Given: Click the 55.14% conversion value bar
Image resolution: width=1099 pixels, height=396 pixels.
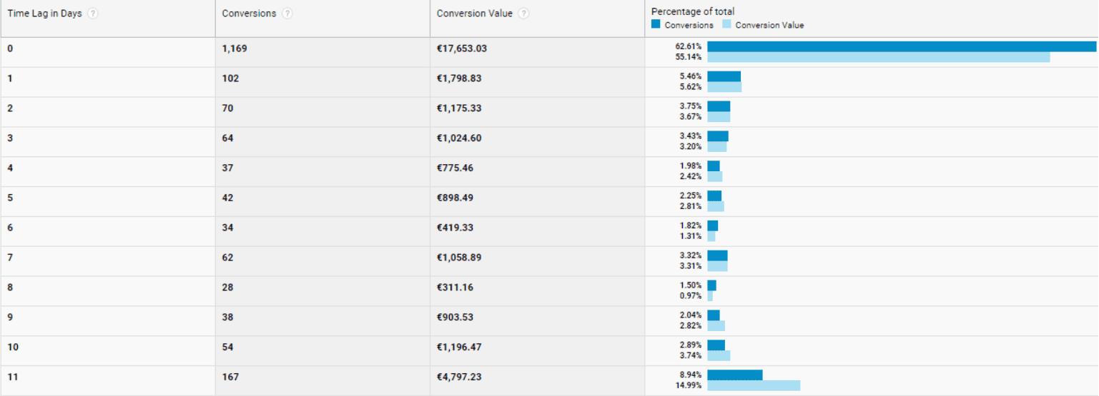Looking at the screenshot, I should coord(879,57).
